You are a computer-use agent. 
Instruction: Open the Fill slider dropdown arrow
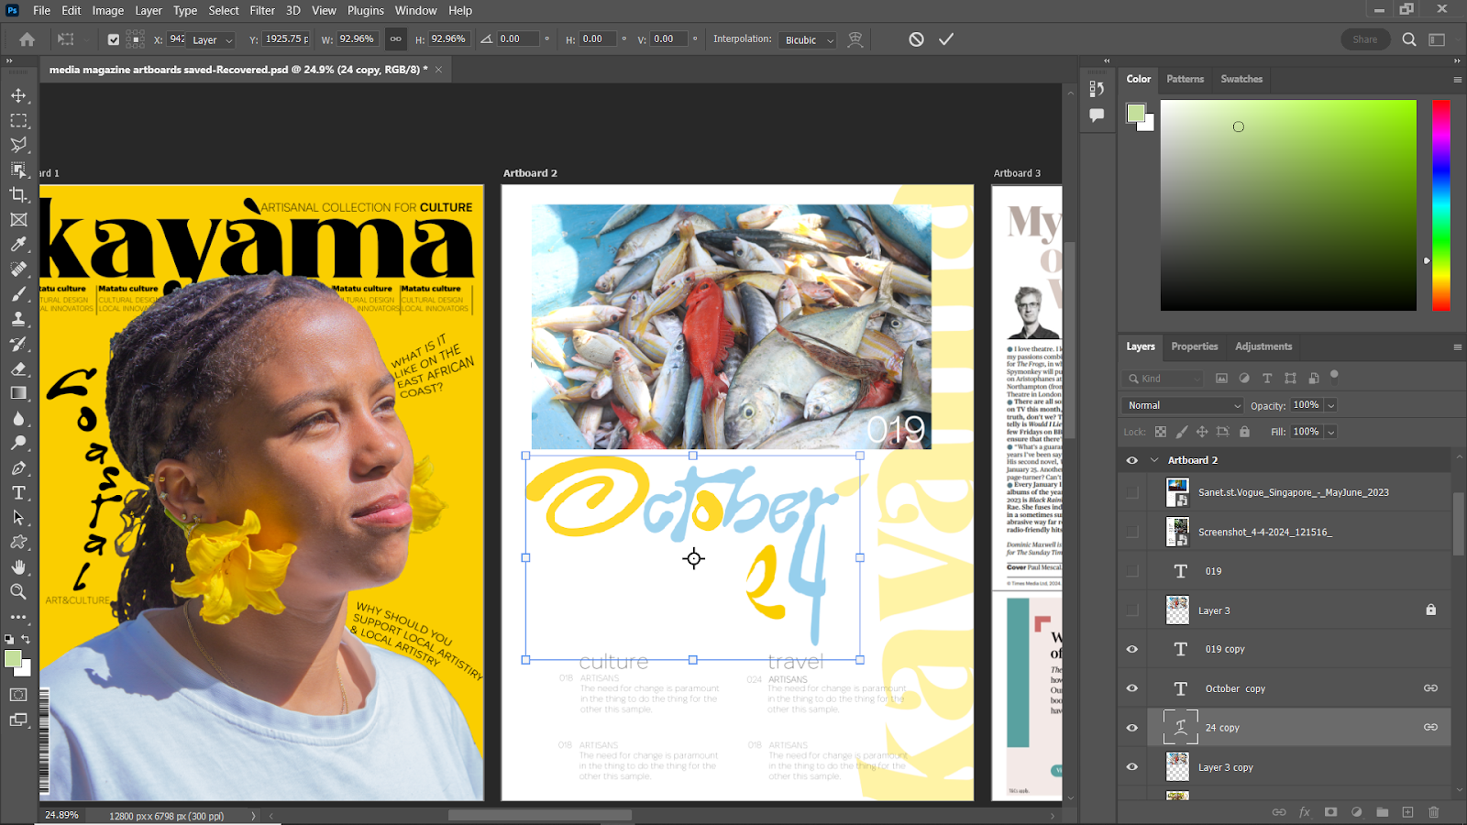coord(1331,432)
